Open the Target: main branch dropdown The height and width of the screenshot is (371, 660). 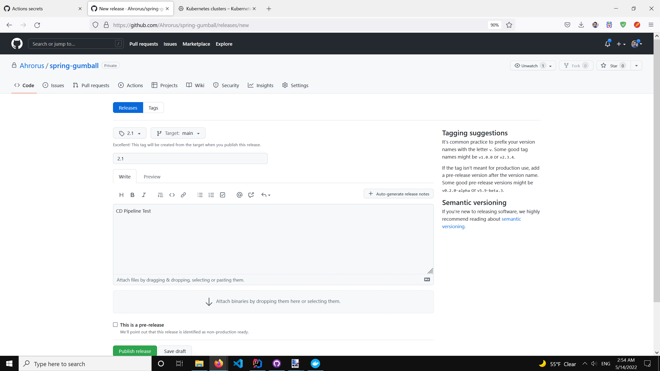(178, 133)
